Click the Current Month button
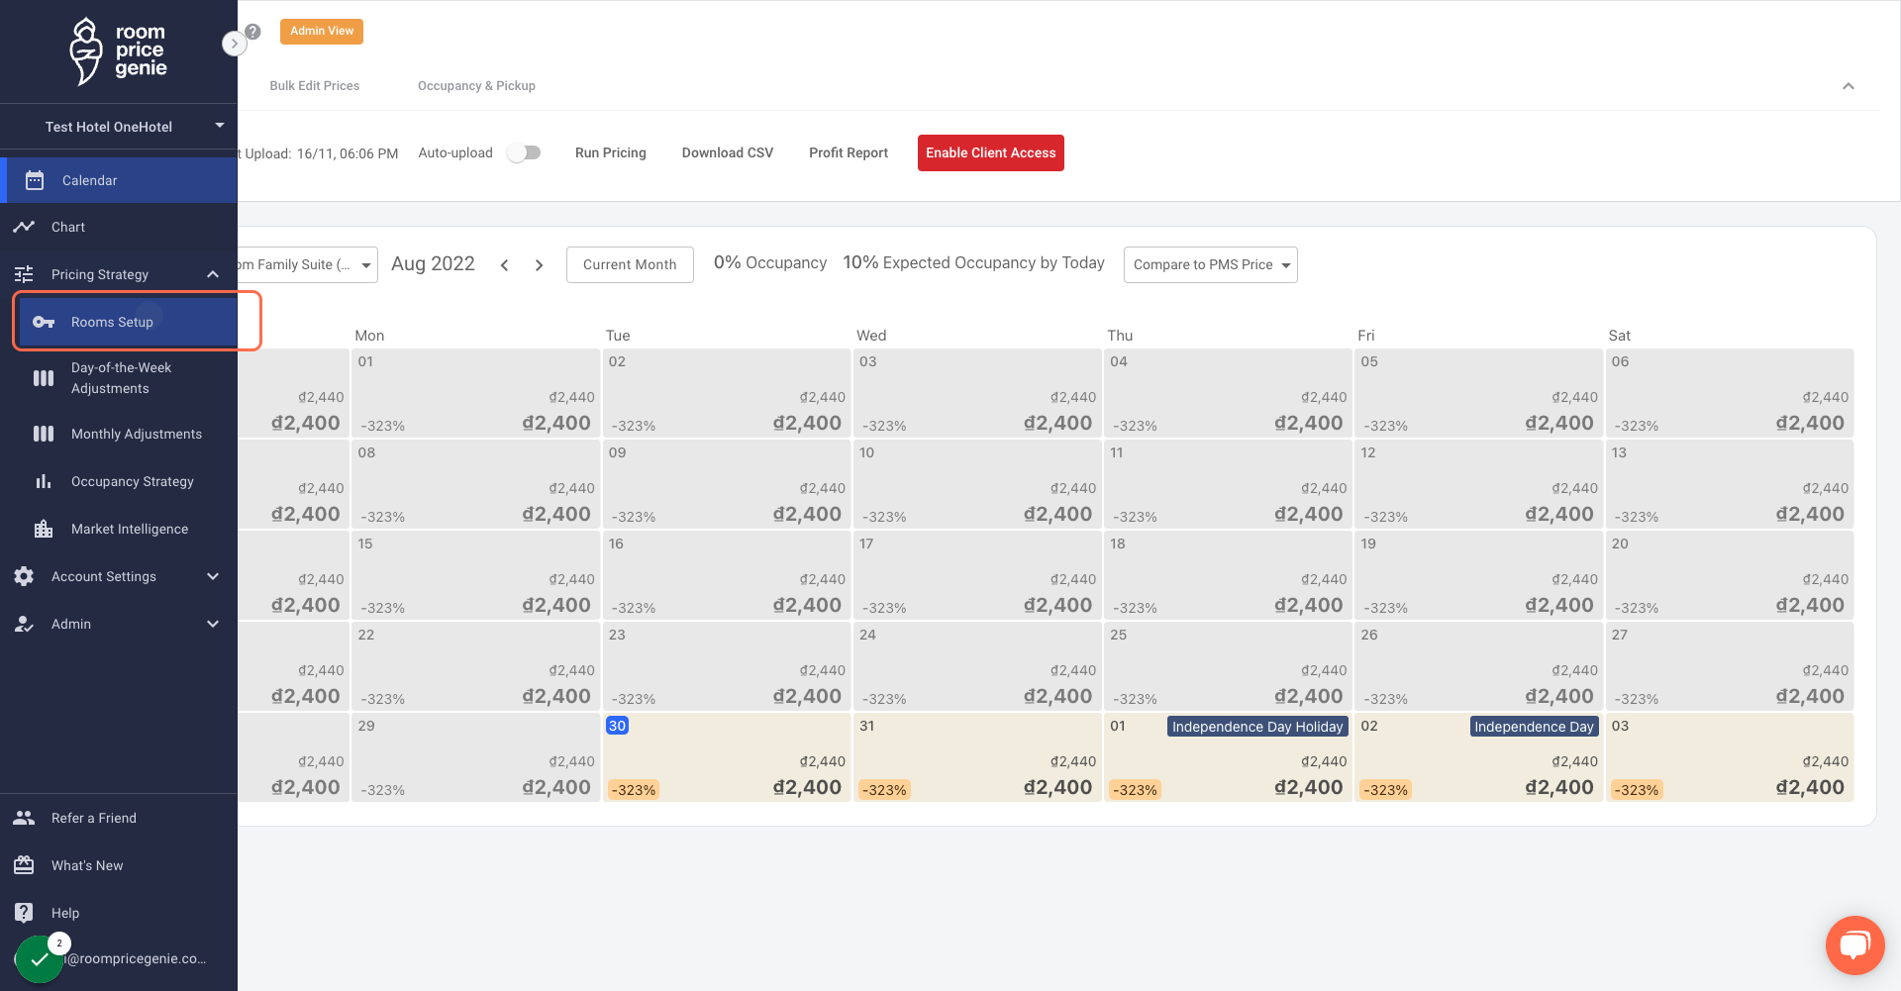1901x991 pixels. 630,264
